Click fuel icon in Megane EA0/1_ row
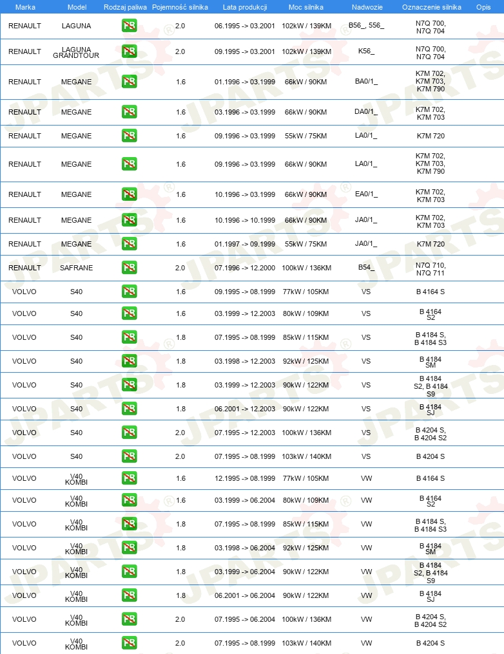Viewport: 504px width, 654px height. (x=130, y=194)
